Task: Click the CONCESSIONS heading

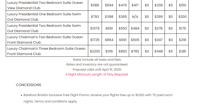Action: (28, 85)
